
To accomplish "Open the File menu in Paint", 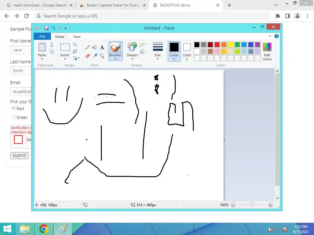I will 42,36.
